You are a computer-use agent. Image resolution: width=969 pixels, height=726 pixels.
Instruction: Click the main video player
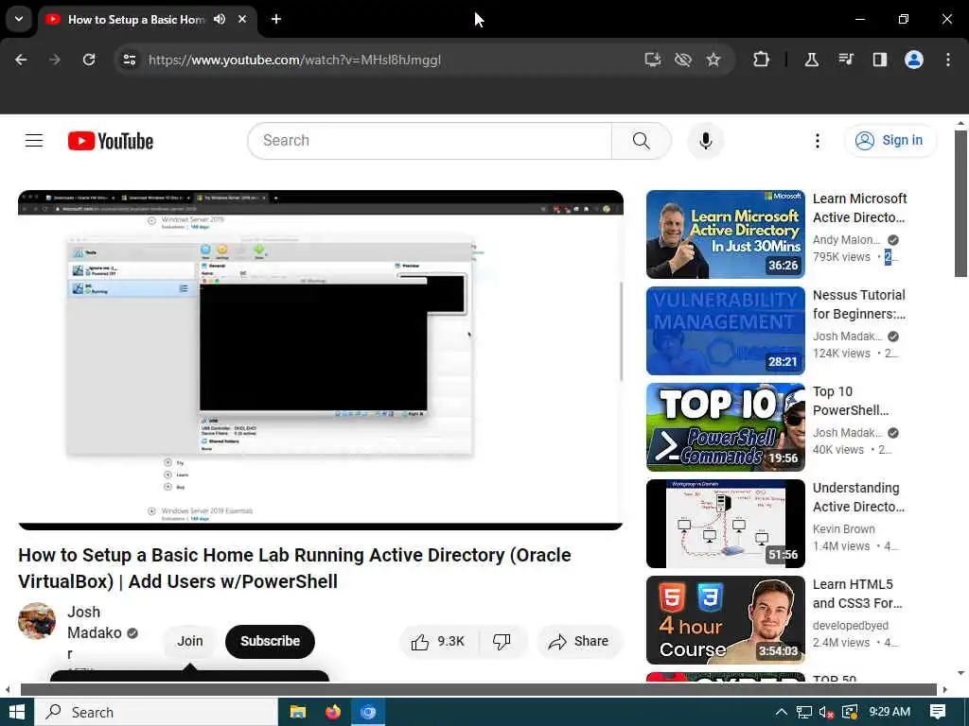321,360
